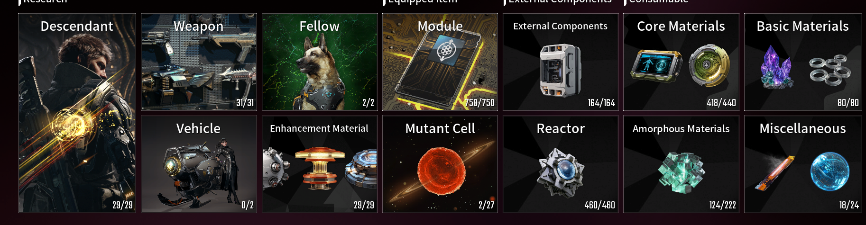Select the Module category tile
Image resolution: width=866 pixels, height=225 pixels.
(440, 62)
